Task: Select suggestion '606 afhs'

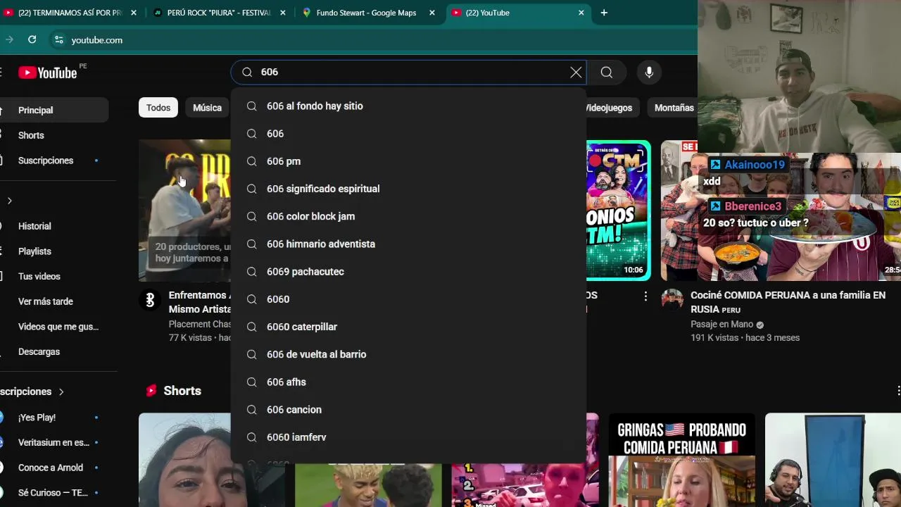Action: coord(408,382)
